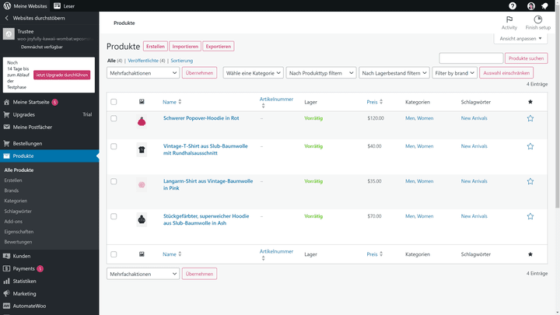Screen dimensions: 560x315
Task: Click the Payments sidebar icon
Action: (x=6, y=268)
